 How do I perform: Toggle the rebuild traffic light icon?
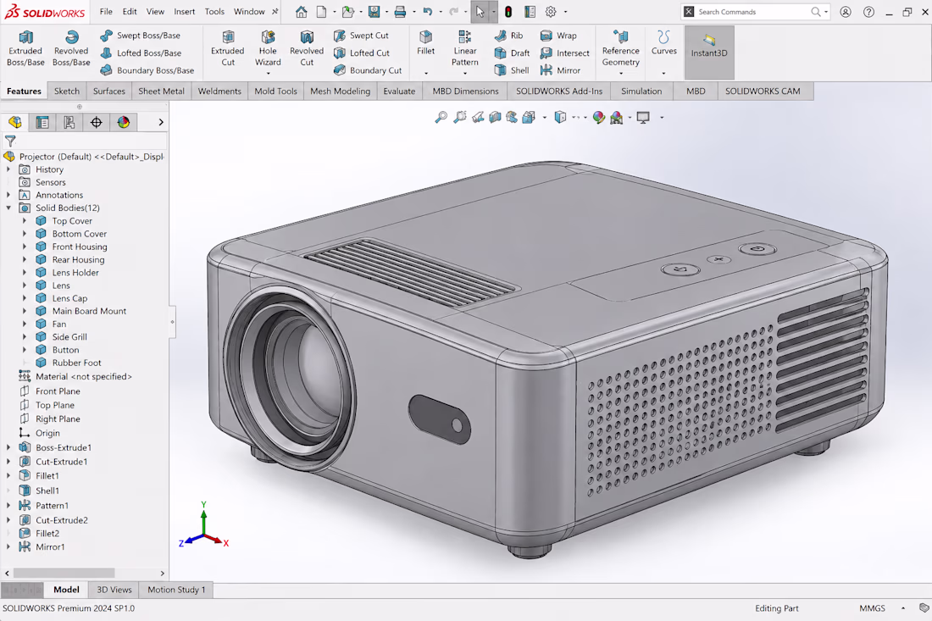[508, 12]
